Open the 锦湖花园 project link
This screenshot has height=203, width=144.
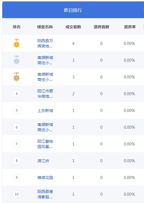coord(45,178)
